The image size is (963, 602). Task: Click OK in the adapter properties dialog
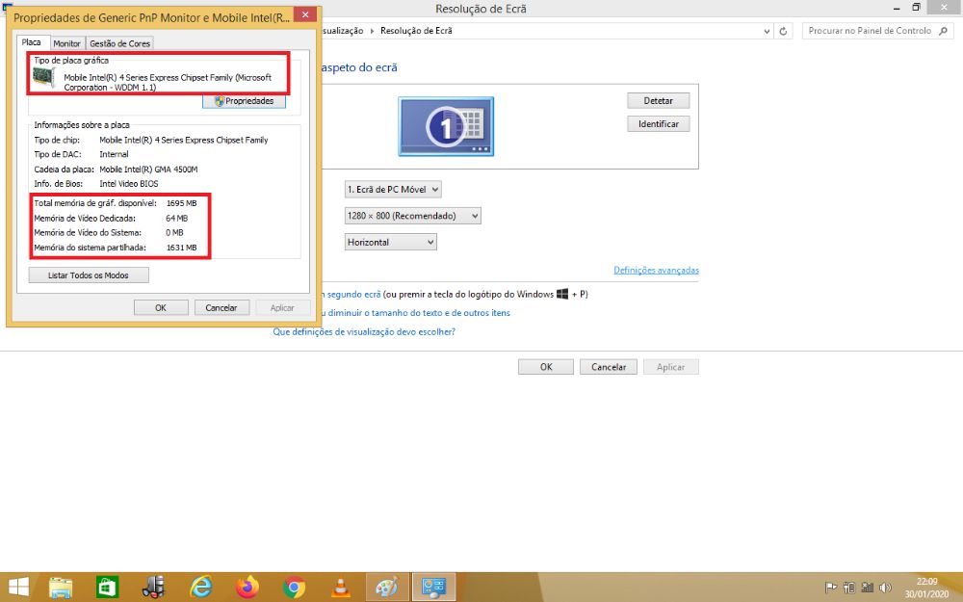tap(161, 308)
